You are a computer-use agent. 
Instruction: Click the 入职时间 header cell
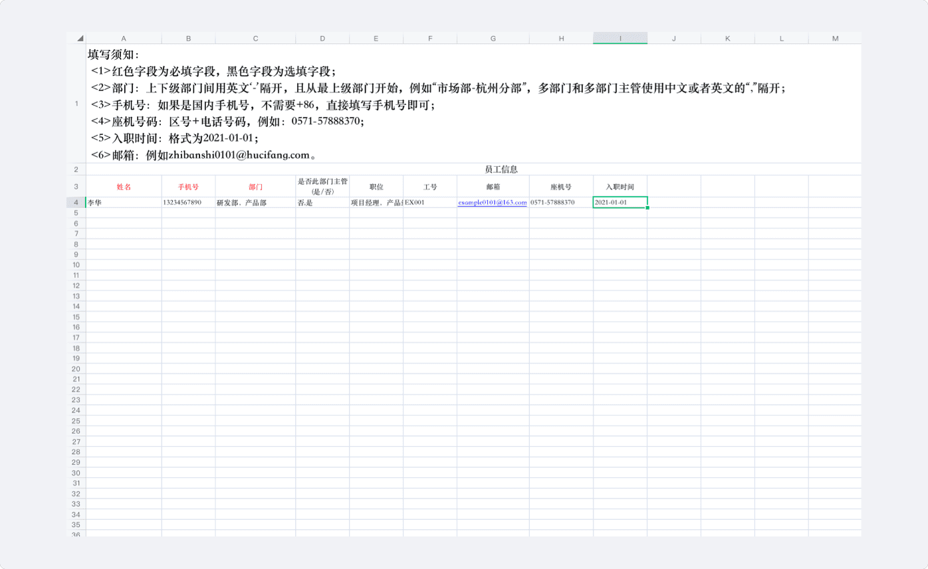620,186
